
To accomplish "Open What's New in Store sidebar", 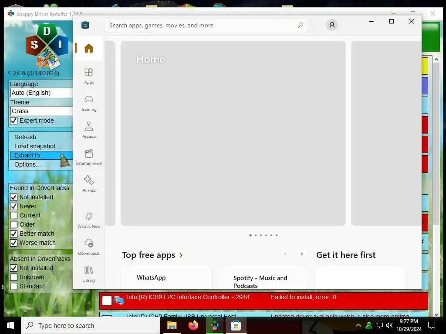I will click(89, 220).
